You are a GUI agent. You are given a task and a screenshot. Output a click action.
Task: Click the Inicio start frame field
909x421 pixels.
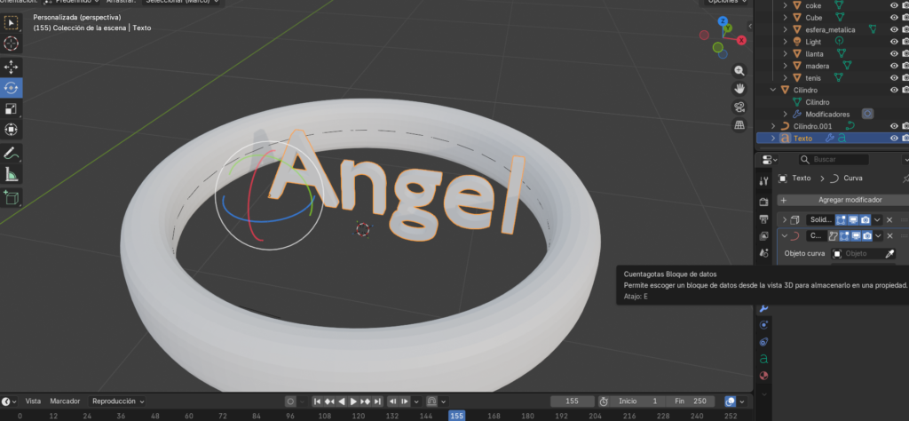point(638,401)
